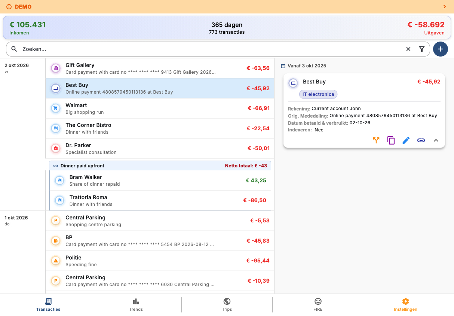Click The Corner Bistro dining icon
454x316 pixels.
[x=56, y=128]
